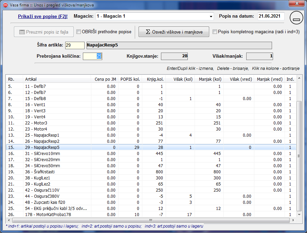Select row 25 - NapajacResp1
The width and height of the screenshot is (307, 233).
pyautogui.click(x=151, y=135)
